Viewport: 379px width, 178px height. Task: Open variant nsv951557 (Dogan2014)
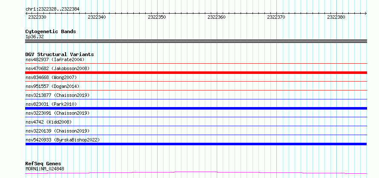coord(52,86)
